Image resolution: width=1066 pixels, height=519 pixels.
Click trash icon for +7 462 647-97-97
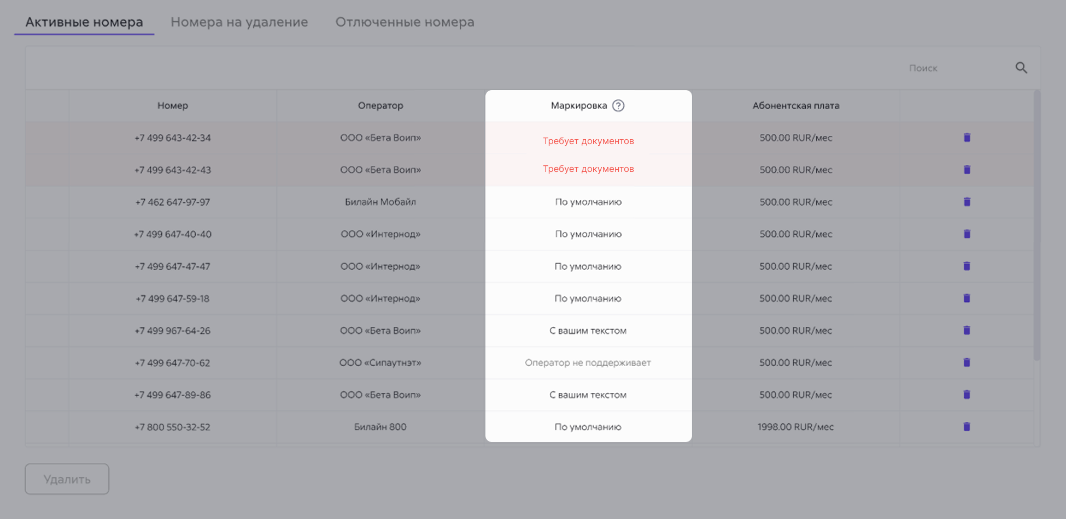tap(967, 202)
